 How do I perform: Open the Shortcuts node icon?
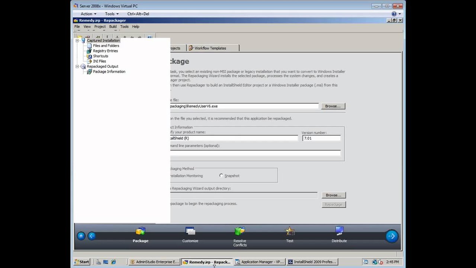[x=89, y=56]
